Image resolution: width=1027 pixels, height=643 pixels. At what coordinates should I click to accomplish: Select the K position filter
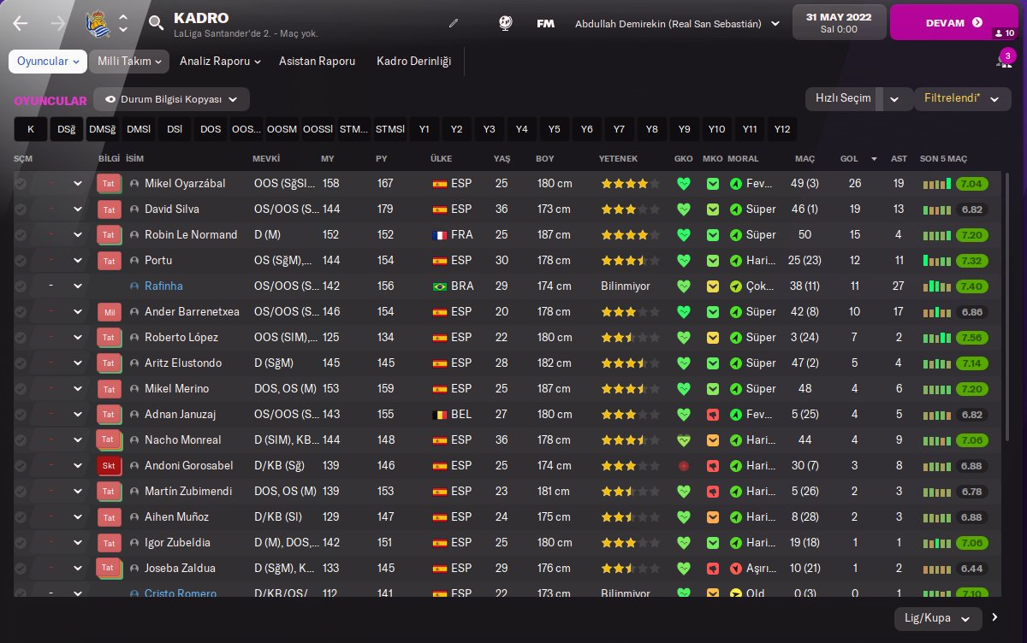click(x=31, y=129)
